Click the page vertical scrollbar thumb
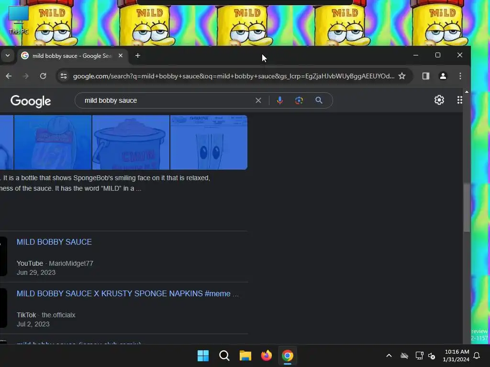This screenshot has height=367, width=490. tap(467, 207)
